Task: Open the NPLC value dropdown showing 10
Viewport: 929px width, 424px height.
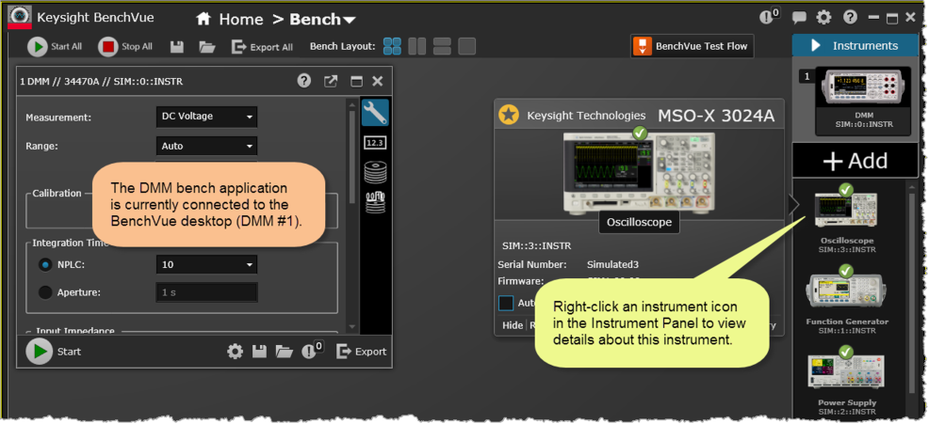Action: pos(206,265)
